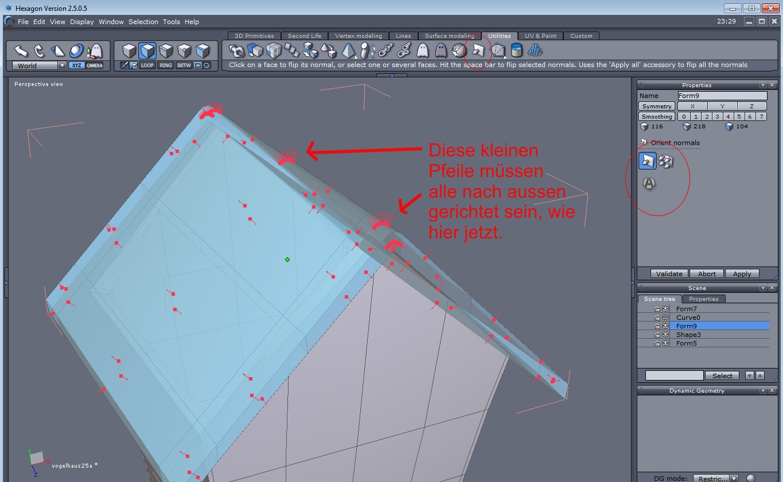Switch to edge selection mode cube
This screenshot has width=783, height=482.
pos(166,50)
